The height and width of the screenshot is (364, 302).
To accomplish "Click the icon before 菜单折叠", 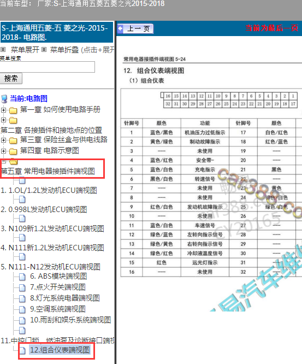I will coord(44,49).
